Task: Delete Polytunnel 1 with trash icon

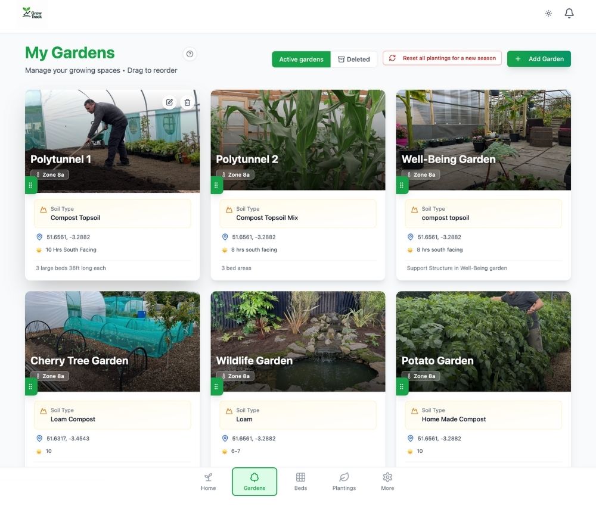Action: (187, 102)
